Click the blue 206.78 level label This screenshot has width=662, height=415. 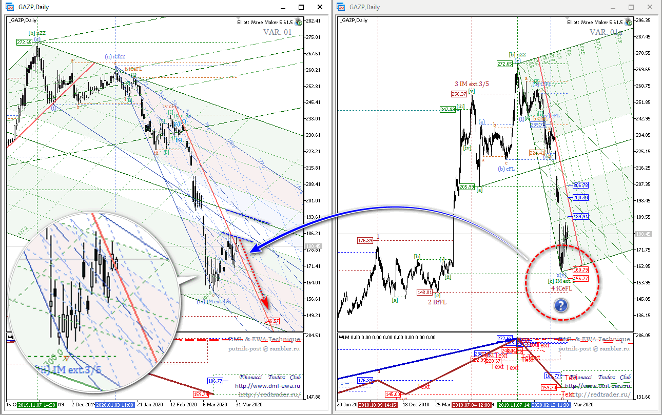point(580,185)
